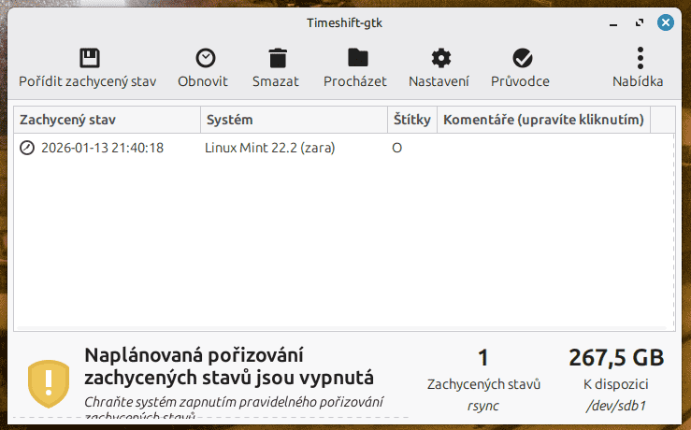This screenshot has width=691, height=430.
Task: Click the /dev/sdb1 device label
Action: [x=616, y=406]
